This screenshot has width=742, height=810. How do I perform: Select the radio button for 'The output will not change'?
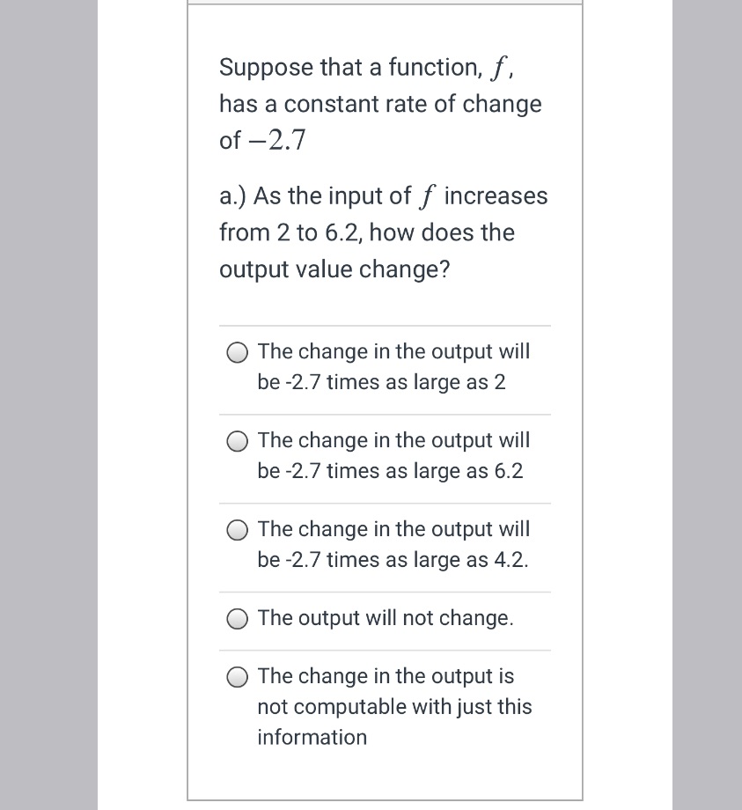[x=237, y=619]
